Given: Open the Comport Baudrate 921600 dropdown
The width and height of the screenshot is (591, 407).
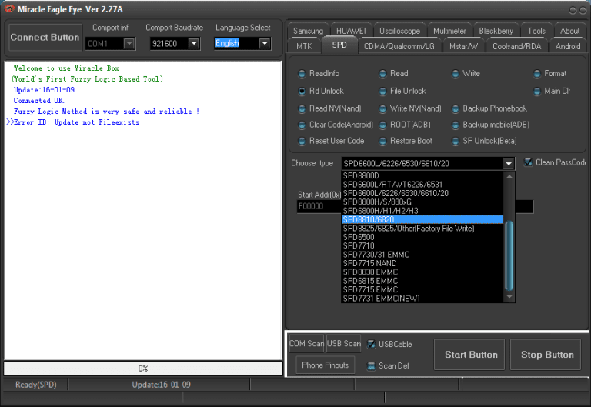Looking at the screenshot, I should click(x=194, y=44).
